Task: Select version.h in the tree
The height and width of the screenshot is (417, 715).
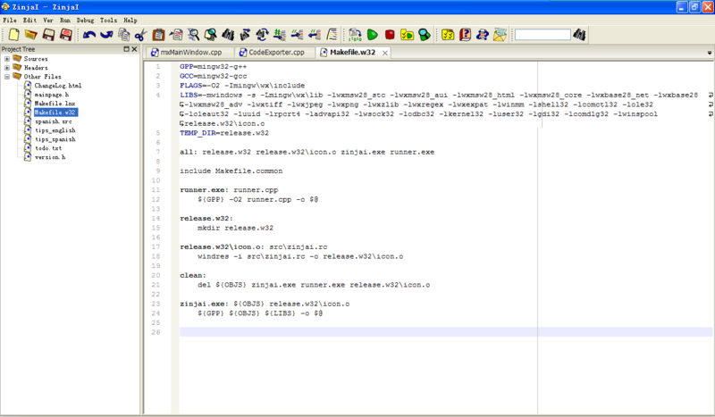Action: pos(50,157)
